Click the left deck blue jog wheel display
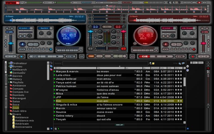The height and width of the screenshot is (134, 214). click(68, 36)
